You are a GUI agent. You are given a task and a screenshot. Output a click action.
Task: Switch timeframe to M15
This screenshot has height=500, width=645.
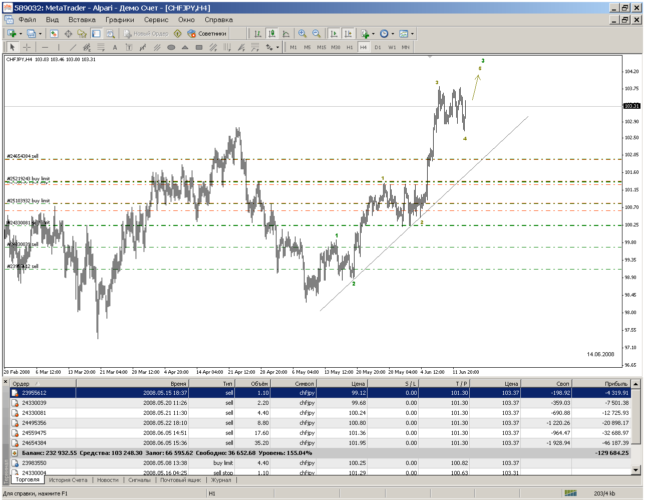pos(321,47)
